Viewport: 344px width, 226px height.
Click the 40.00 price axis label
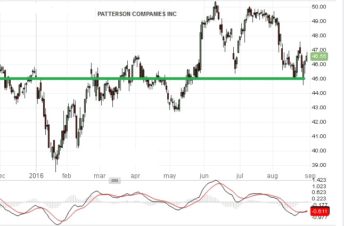pos(319,151)
